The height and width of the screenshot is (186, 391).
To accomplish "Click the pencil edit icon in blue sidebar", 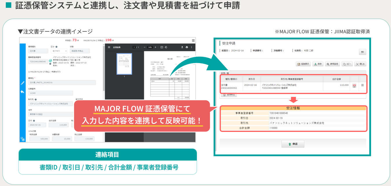I will 23,83.
